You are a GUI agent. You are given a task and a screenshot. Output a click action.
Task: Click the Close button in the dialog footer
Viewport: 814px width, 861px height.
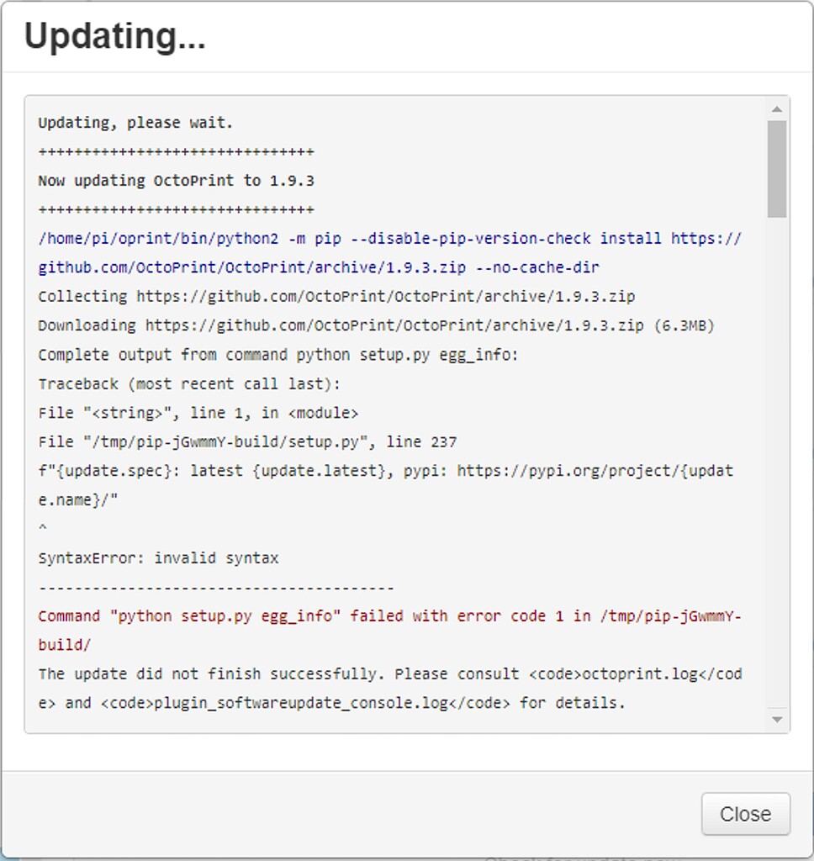click(x=745, y=814)
